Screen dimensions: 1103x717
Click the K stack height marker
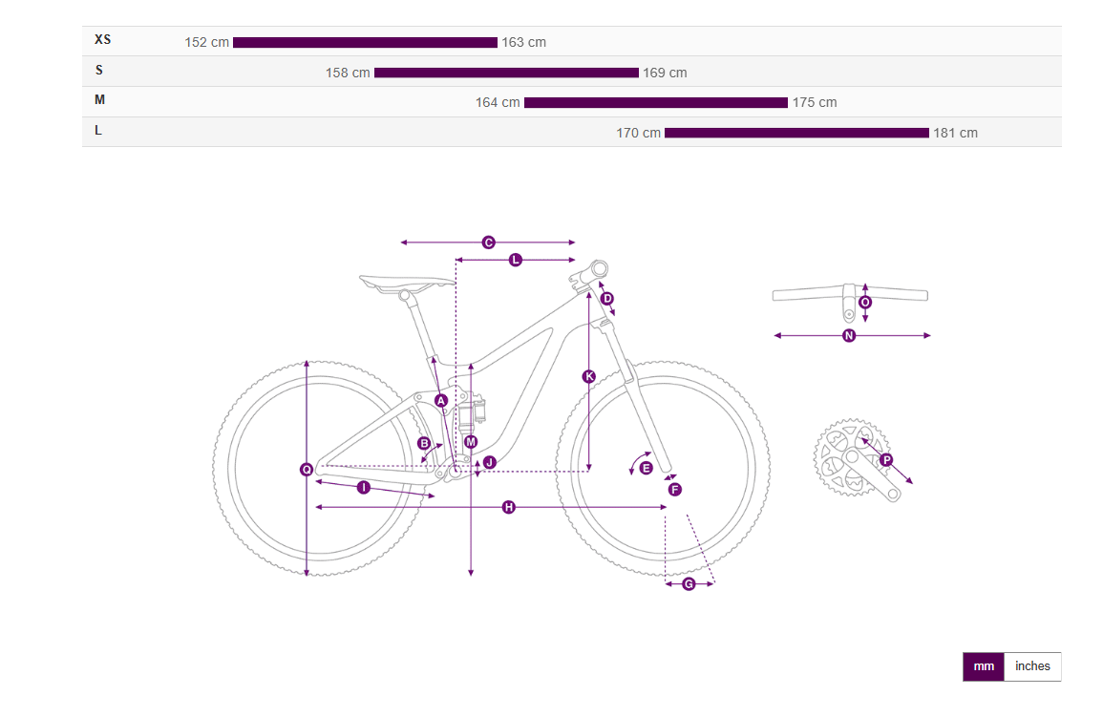click(x=589, y=376)
